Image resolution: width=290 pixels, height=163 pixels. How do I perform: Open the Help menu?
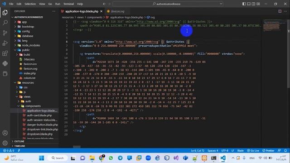pos(80,4)
